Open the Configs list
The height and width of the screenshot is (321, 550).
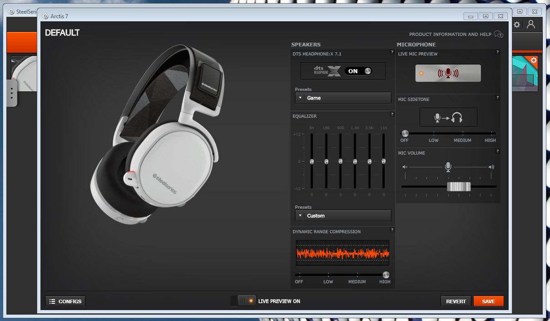(65, 301)
